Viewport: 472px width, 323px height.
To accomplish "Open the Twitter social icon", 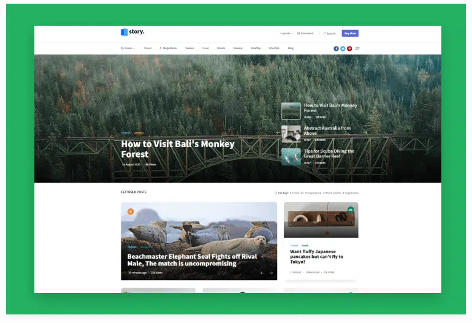I will tap(343, 48).
